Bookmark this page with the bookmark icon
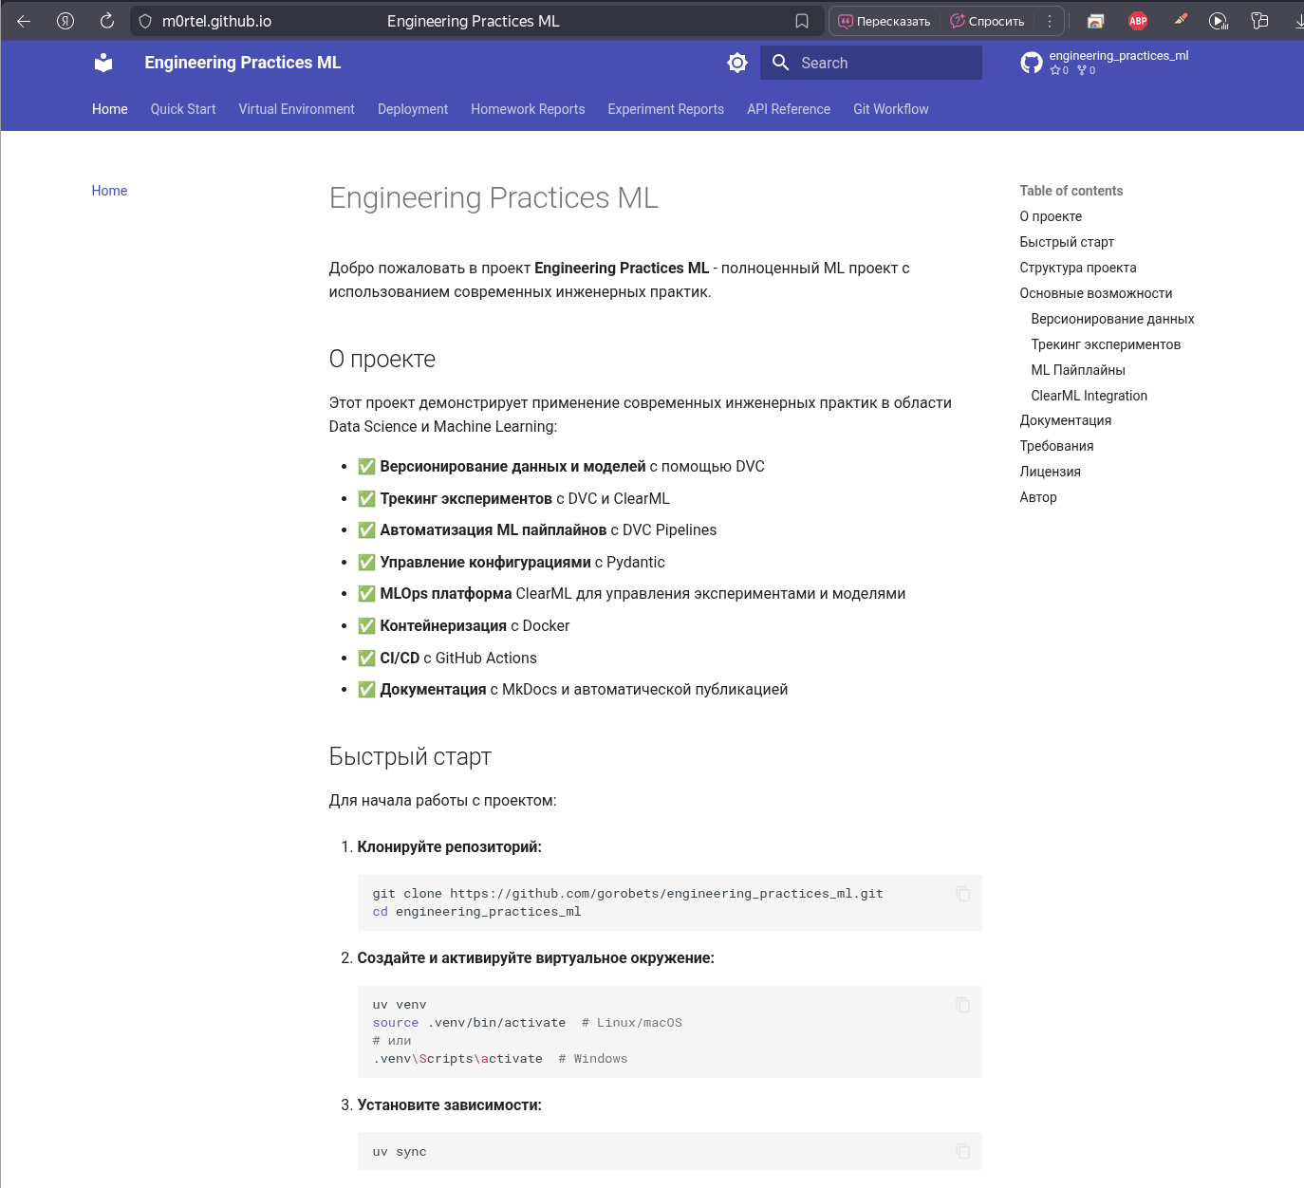1304x1188 pixels. coord(802,21)
